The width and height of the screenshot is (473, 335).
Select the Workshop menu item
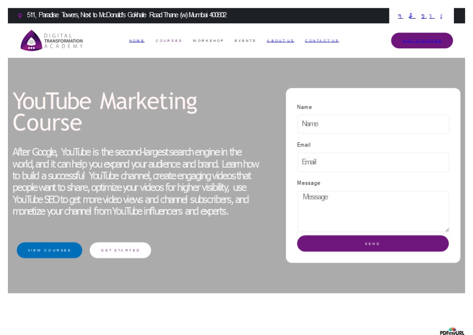208,41
